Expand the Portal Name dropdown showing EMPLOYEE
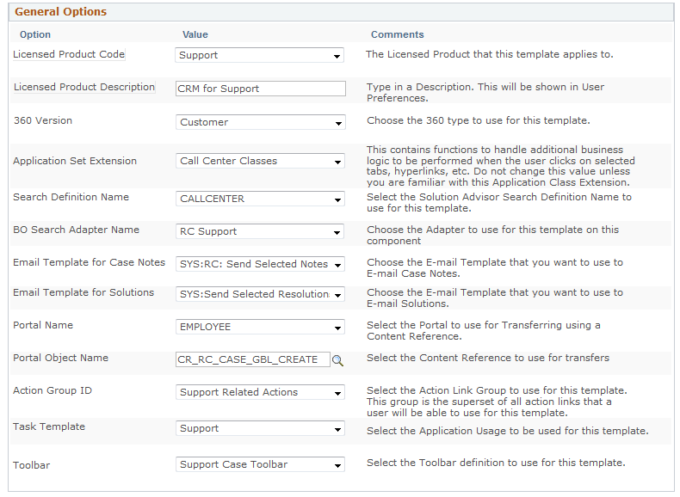Image resolution: width=680 pixels, height=497 pixels. click(260, 327)
